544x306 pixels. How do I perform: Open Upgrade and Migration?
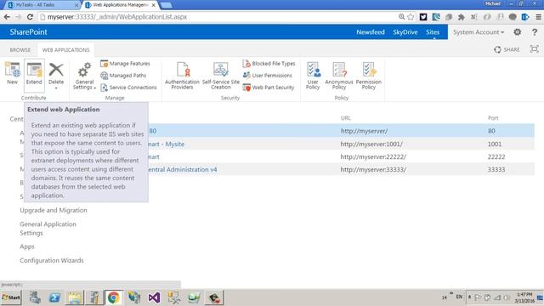point(54,210)
